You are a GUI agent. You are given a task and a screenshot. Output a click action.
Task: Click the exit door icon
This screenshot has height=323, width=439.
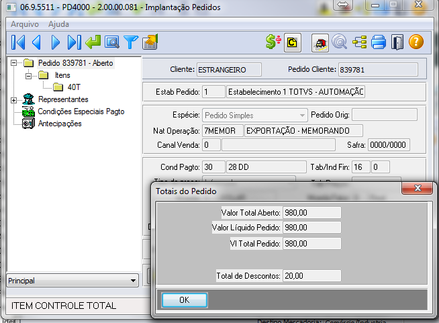pos(397,42)
